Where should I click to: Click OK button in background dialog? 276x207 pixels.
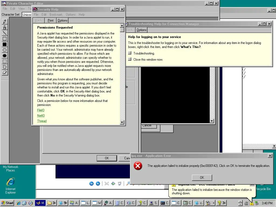point(107,158)
